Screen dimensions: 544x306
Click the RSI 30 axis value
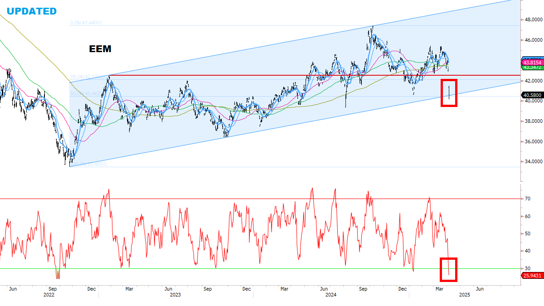(x=527, y=268)
